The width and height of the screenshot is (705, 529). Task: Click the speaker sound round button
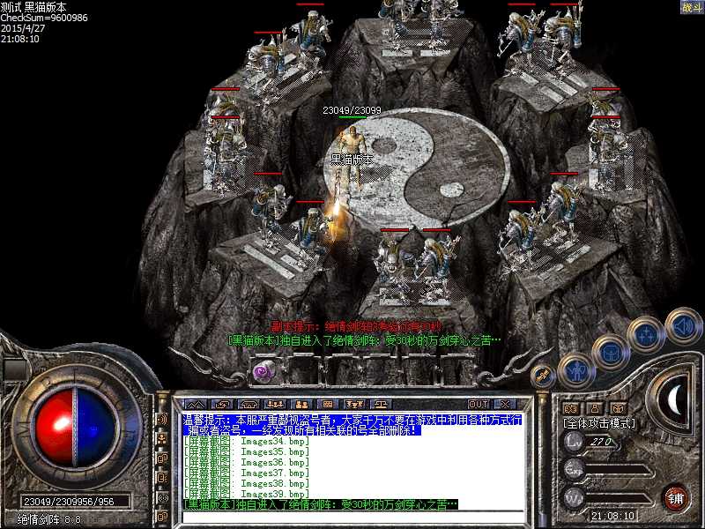[684, 326]
